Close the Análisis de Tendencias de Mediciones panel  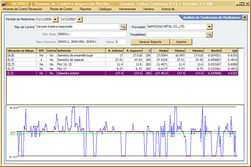[244, 18]
